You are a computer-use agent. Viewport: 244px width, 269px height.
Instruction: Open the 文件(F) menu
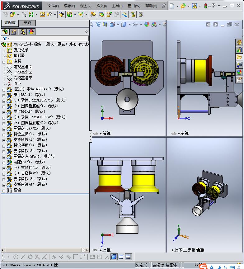[53, 6]
